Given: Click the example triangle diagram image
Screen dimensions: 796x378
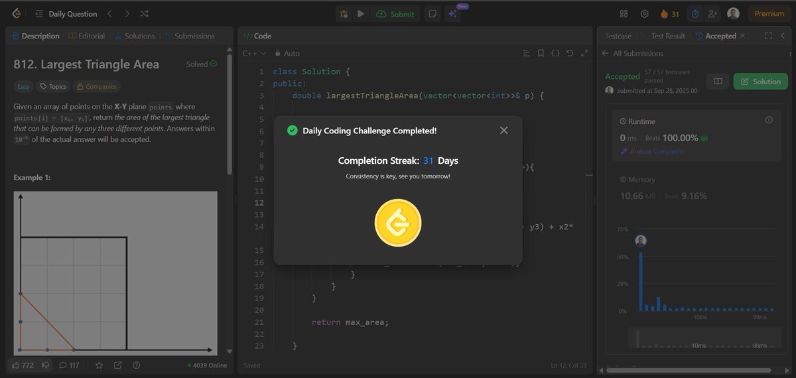Looking at the screenshot, I should [115, 273].
